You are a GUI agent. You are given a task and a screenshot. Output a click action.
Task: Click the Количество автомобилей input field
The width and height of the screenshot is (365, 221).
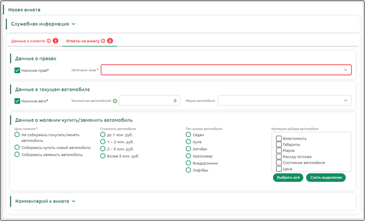coord(149,101)
